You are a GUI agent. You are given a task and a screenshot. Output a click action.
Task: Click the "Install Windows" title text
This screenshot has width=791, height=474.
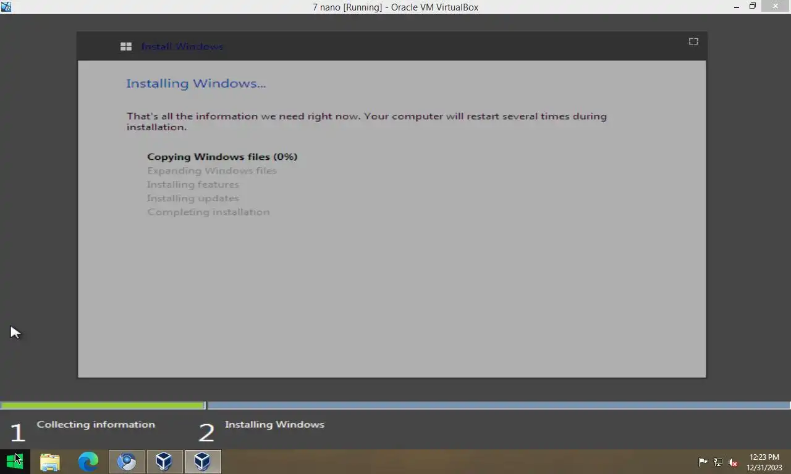point(182,46)
